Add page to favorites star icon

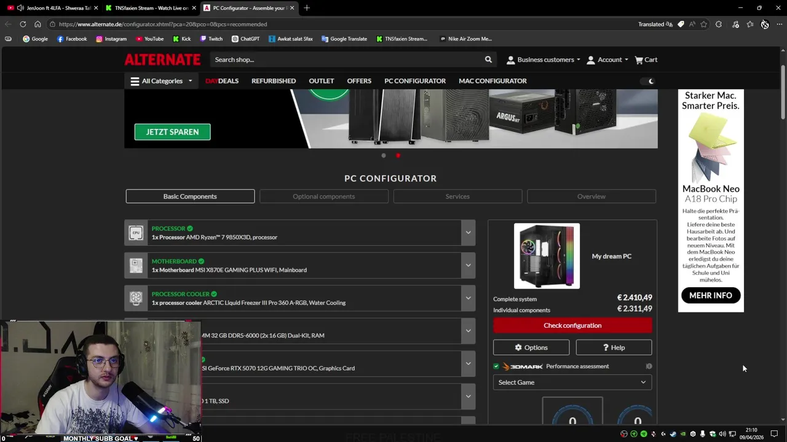pos(704,24)
